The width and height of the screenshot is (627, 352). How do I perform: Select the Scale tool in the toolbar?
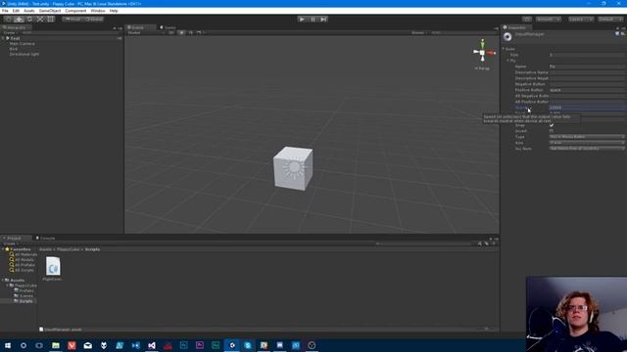[x=40, y=20]
